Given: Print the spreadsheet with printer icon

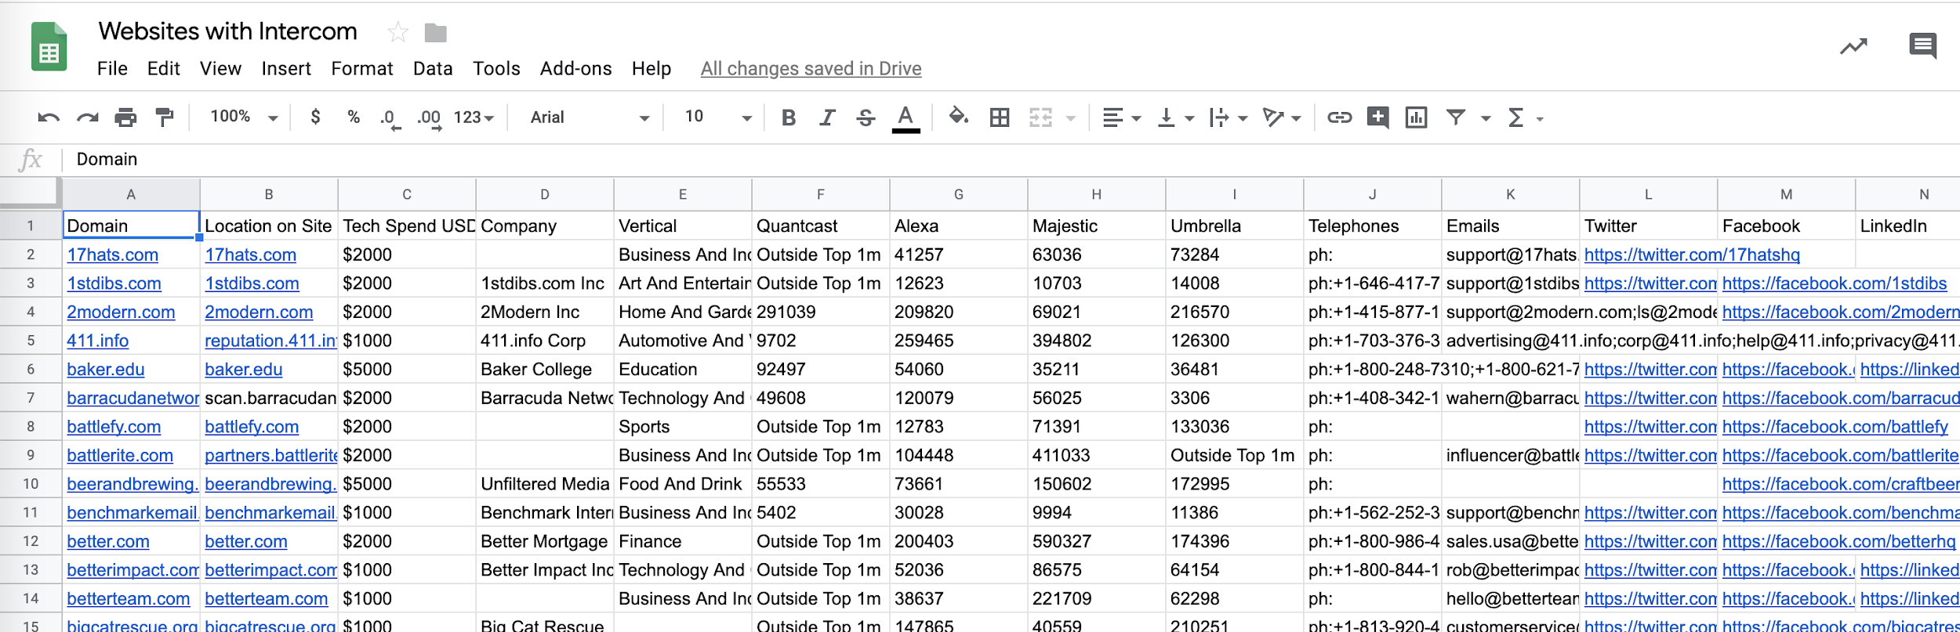Looking at the screenshot, I should (x=125, y=117).
